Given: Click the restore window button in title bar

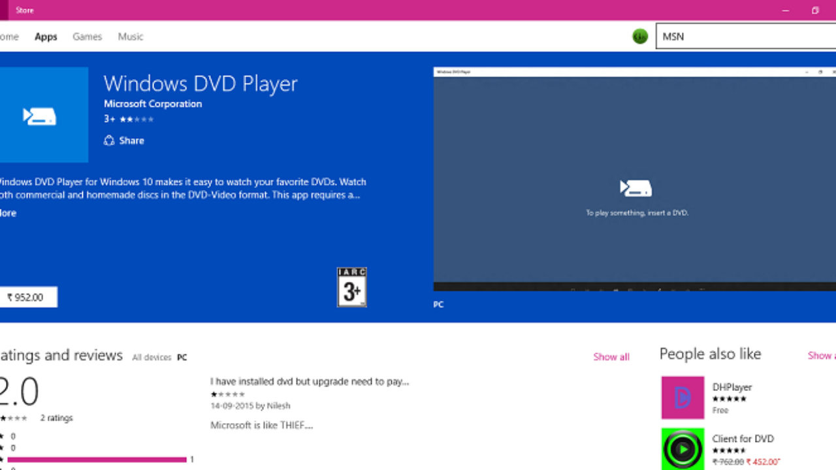Looking at the screenshot, I should (x=815, y=10).
